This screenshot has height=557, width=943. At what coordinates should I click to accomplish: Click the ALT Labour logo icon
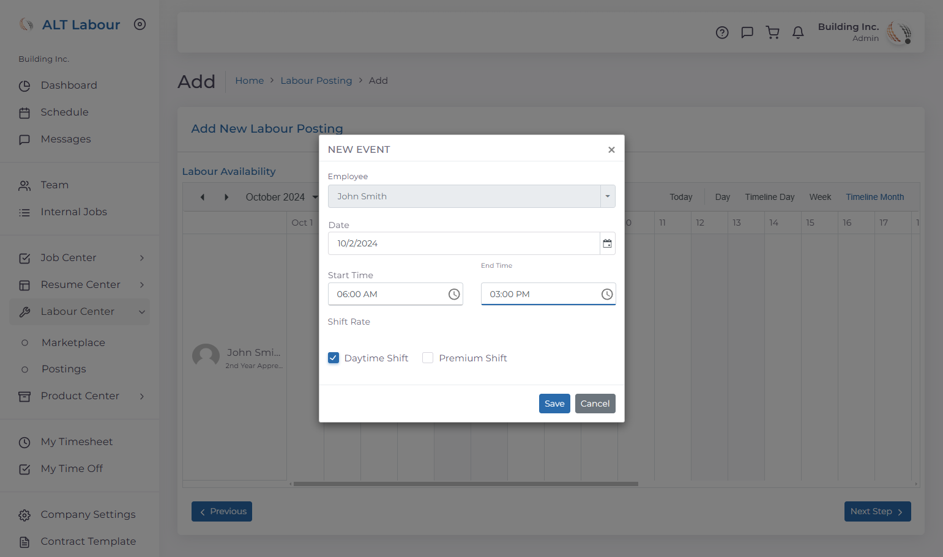pos(26,24)
